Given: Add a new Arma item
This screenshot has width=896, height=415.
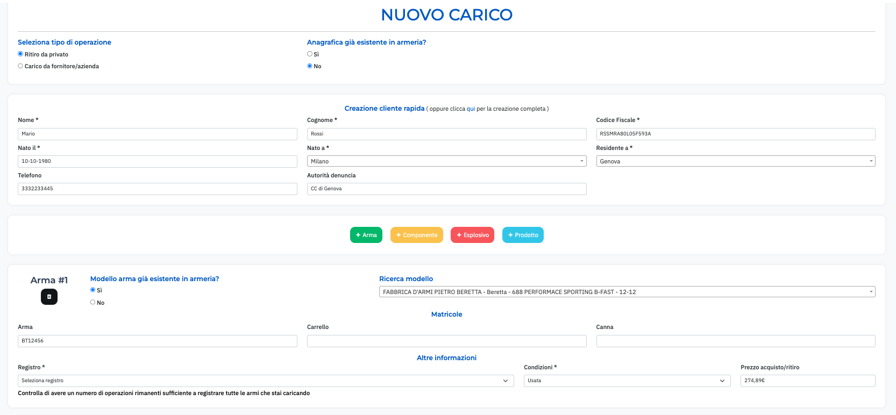Looking at the screenshot, I should coord(366,235).
